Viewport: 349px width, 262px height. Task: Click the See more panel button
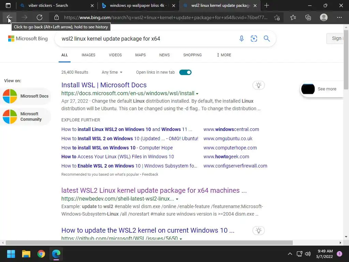point(322,89)
